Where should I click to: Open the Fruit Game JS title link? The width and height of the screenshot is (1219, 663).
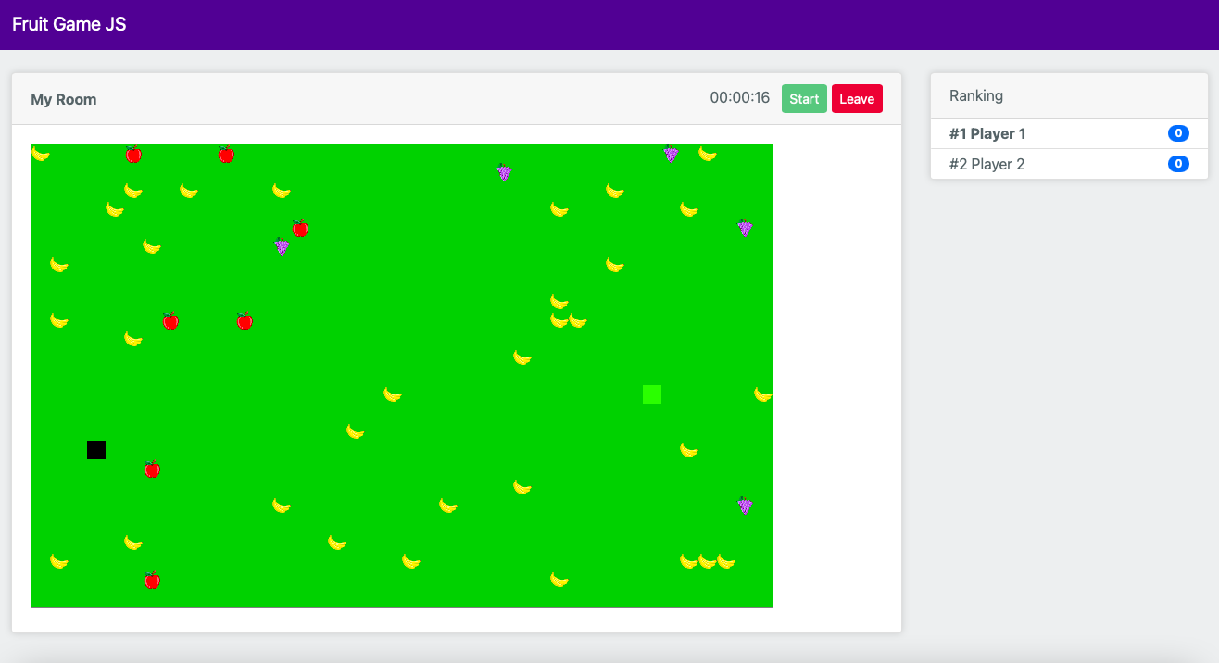(x=69, y=24)
